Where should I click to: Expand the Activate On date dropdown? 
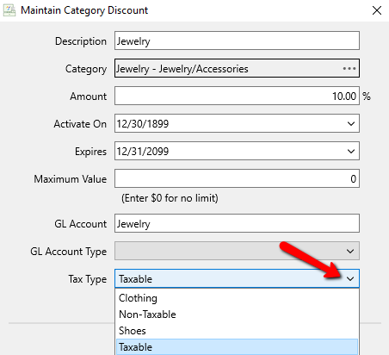(351, 124)
